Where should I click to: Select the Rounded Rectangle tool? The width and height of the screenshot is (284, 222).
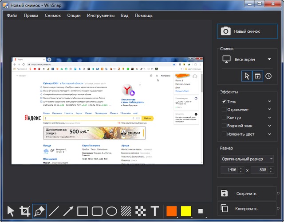[97, 211]
